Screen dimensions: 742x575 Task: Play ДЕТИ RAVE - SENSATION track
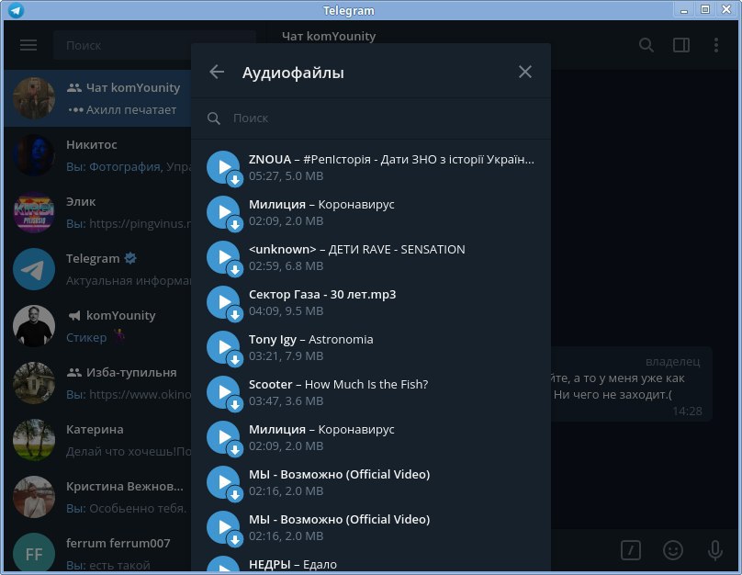tap(223, 257)
